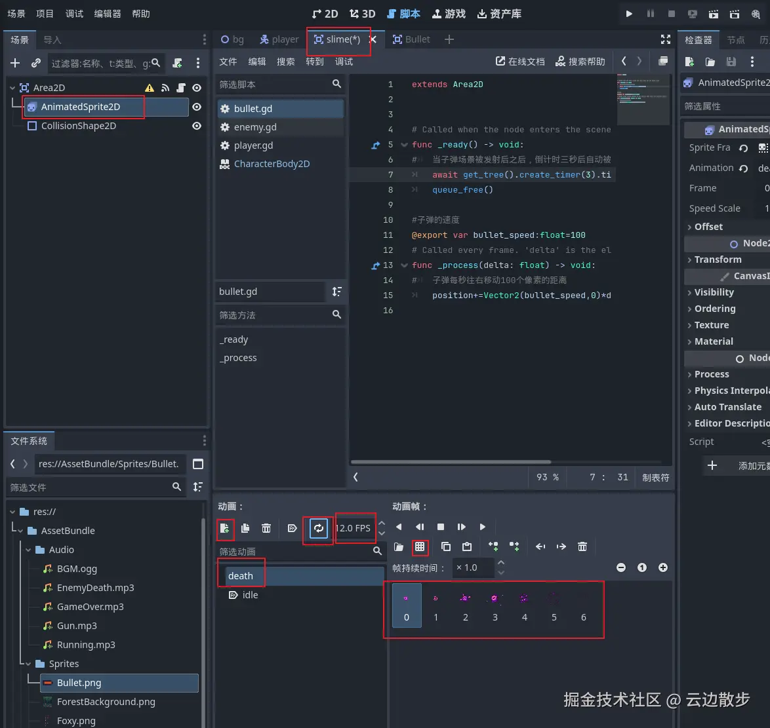770x728 pixels.
Task: Reset frame thumbnail zoom
Action: coord(642,567)
